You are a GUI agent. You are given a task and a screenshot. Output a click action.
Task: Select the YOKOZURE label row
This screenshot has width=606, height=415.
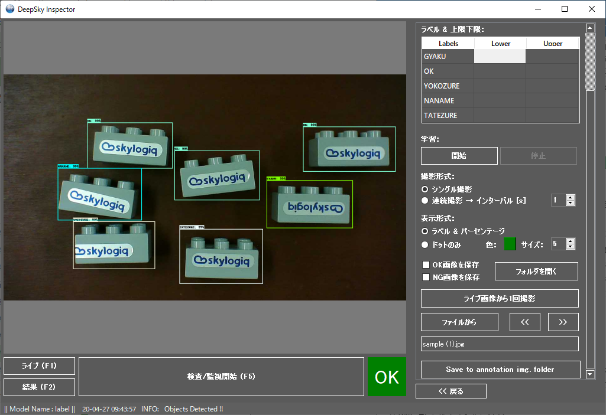pos(448,86)
